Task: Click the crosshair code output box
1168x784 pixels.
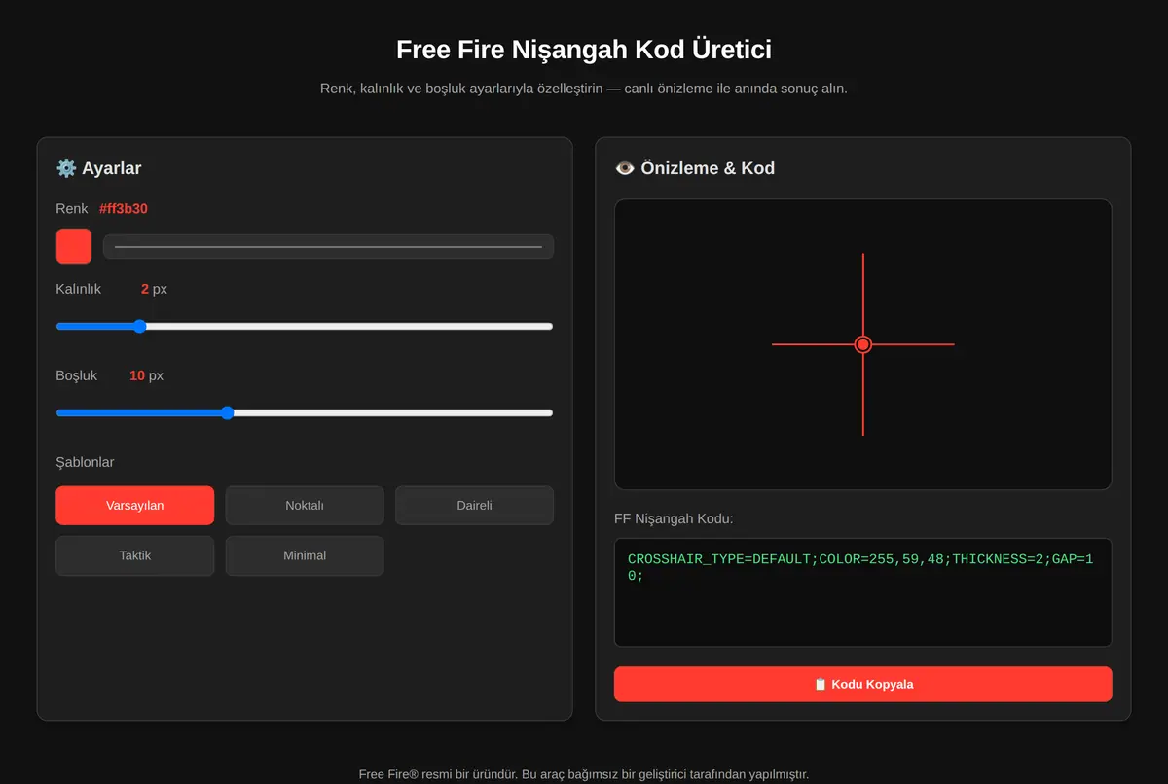Action: coord(862,592)
